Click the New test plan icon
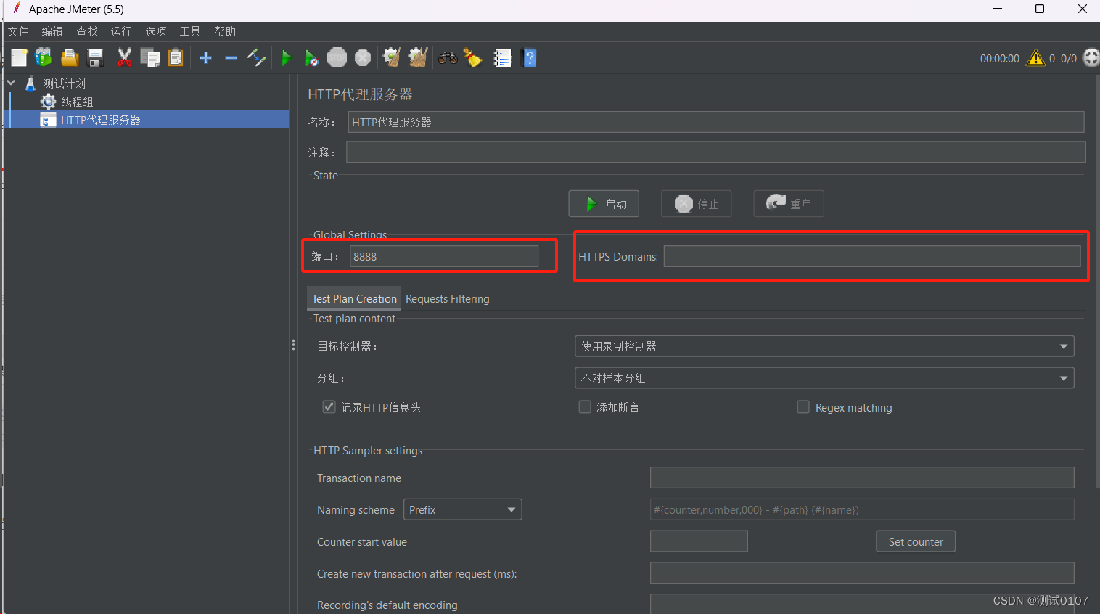The width and height of the screenshot is (1100, 614). point(20,58)
